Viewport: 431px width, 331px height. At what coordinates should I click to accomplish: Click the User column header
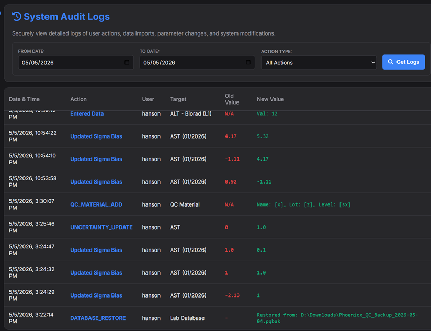click(148, 99)
